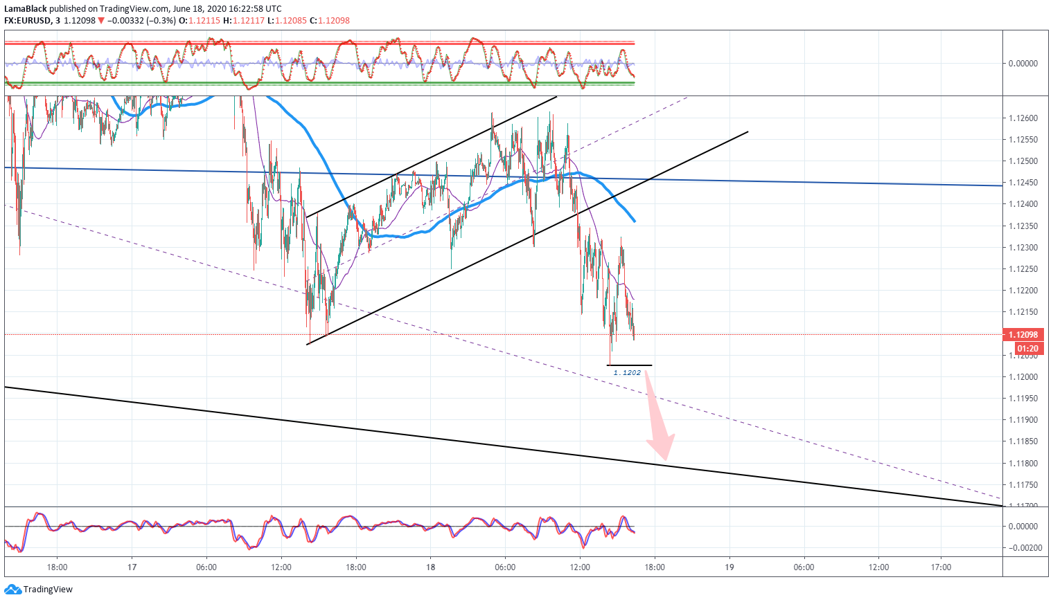Click the date label 18 on time axis
Image resolution: width=1053 pixels, height=602 pixels.
[x=431, y=567]
